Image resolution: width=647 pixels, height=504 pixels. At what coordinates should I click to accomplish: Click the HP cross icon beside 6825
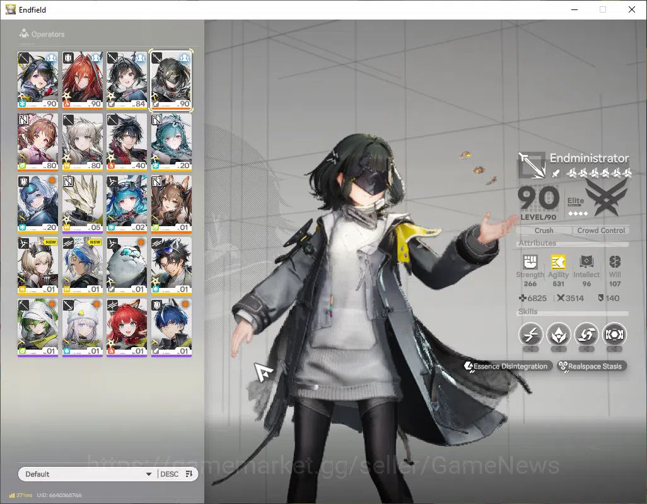pyautogui.click(x=522, y=298)
